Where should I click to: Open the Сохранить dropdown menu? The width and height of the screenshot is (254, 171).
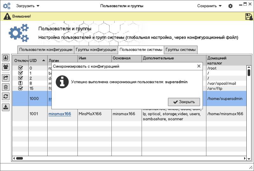(x=209, y=6)
